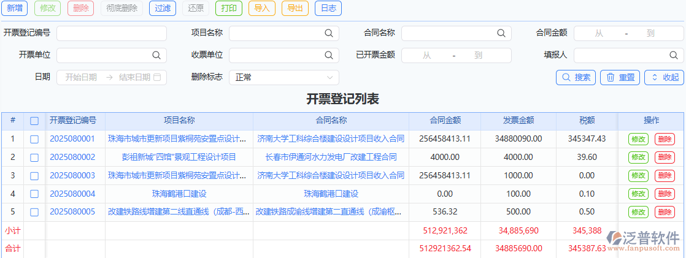Check the box for row 2025080002
Screen dimensions: 686x258
(34, 157)
